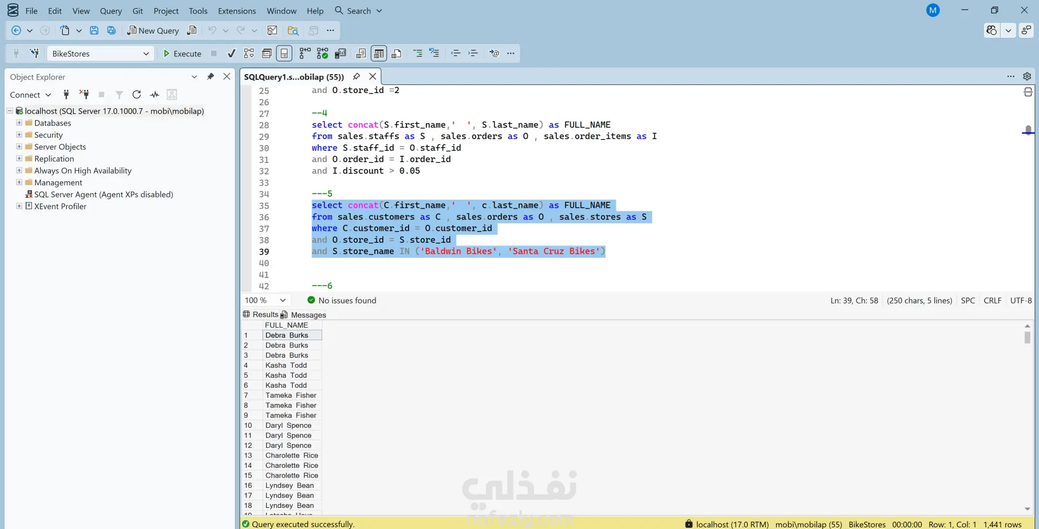Open the Extensions menu
This screenshot has height=529, width=1039.
point(237,11)
